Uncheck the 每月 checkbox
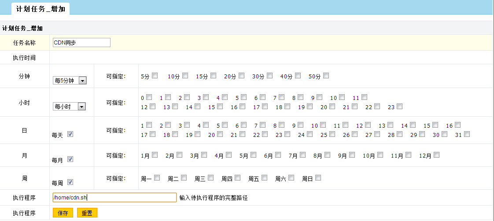Screen dimensions: 494x221 [x=70, y=159]
